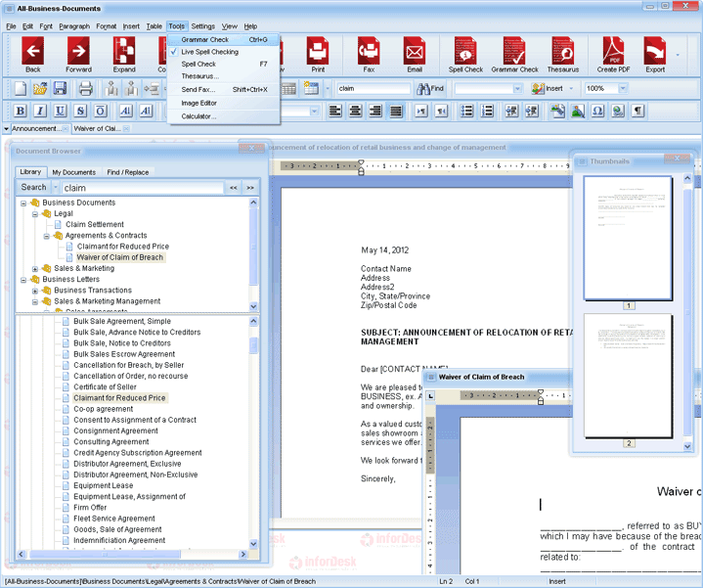This screenshot has width=703, height=588.
Task: Collapse the Agreements & Contracts node
Action: [47, 236]
